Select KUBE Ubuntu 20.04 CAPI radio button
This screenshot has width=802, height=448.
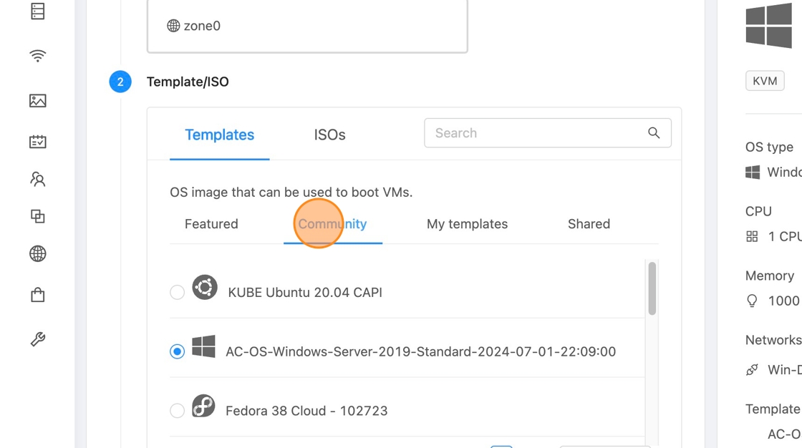tap(177, 292)
